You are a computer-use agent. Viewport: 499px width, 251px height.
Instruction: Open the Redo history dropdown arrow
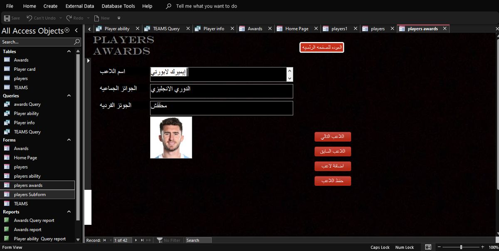coord(88,18)
